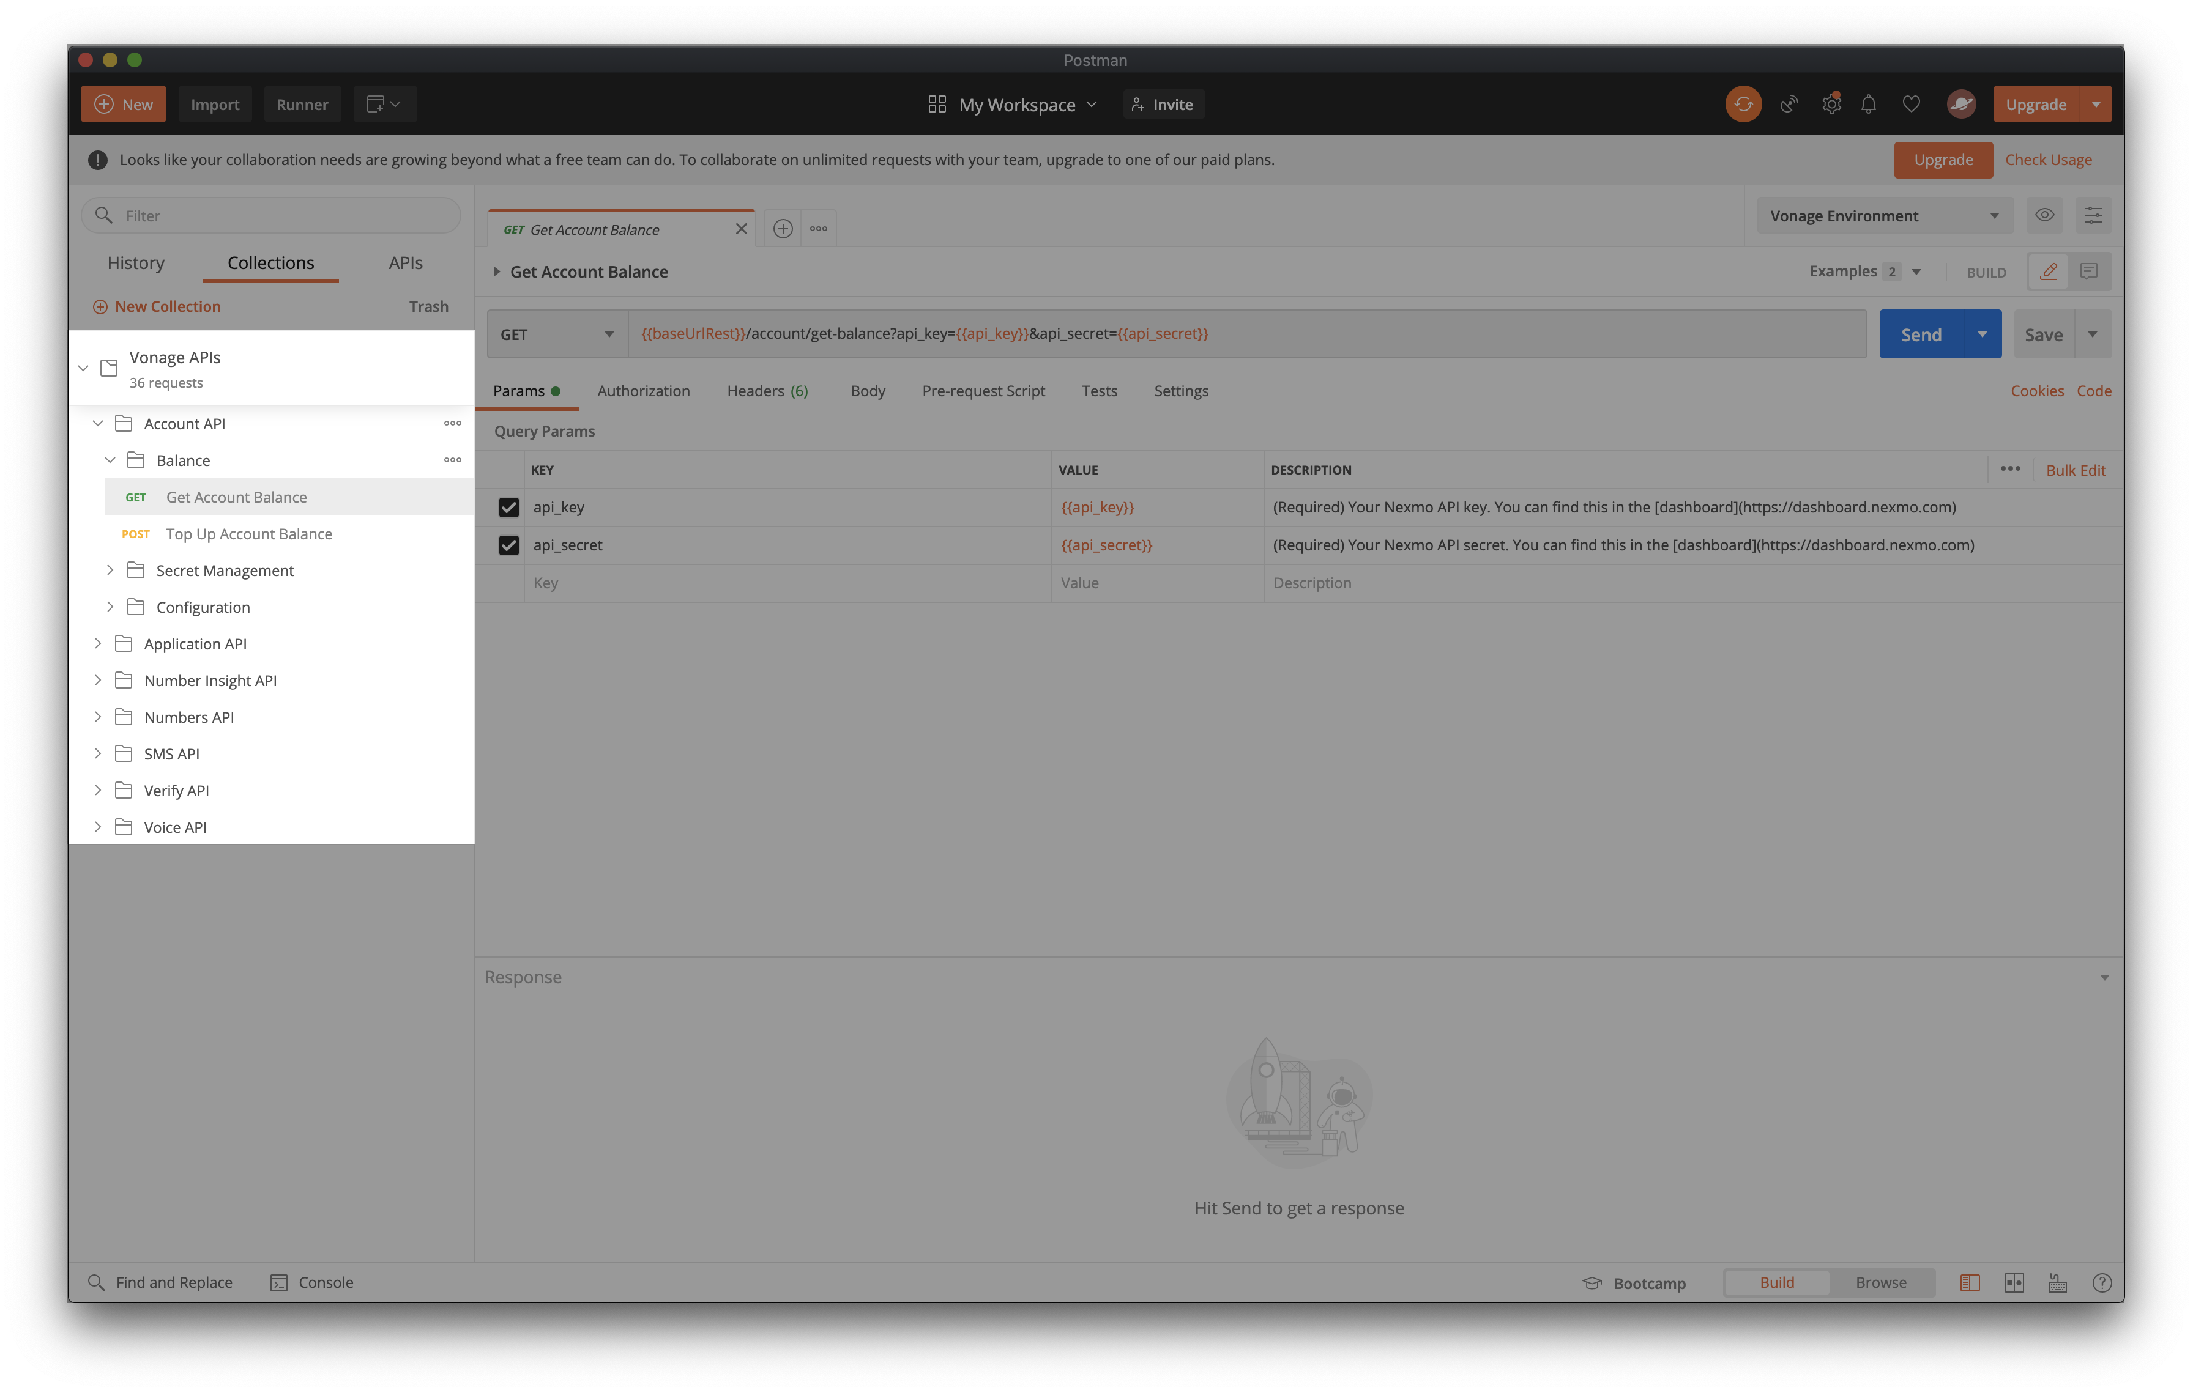The width and height of the screenshot is (2193, 1393).
Task: Open Account API folder options dots
Action: [453, 423]
